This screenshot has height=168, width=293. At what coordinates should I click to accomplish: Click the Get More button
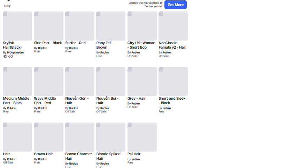[x=176, y=5]
